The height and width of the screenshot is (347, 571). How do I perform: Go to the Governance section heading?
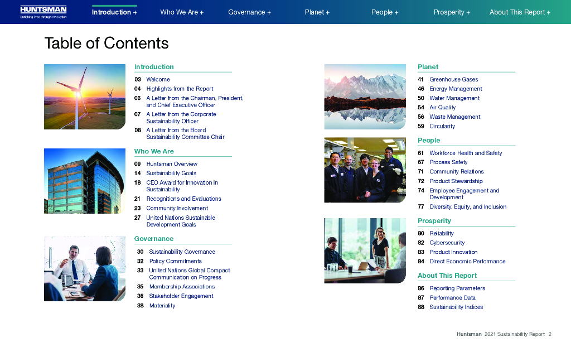pos(154,239)
